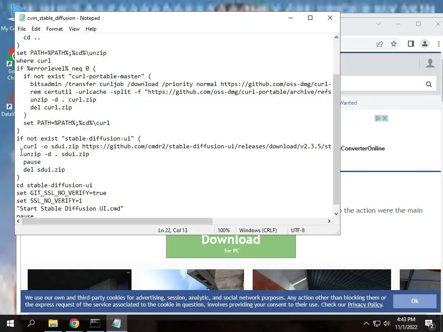Viewport: 443px width, 332px height.
Task: Open the taskbar clock showing 4:43 PM
Action: tap(406, 323)
